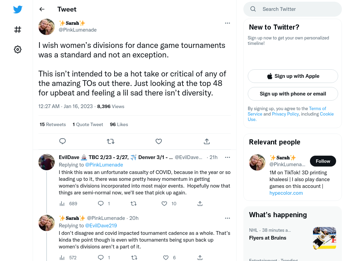The height and width of the screenshot is (261, 348).
Task: Reply to Sarah's main tweet
Action: (x=63, y=141)
